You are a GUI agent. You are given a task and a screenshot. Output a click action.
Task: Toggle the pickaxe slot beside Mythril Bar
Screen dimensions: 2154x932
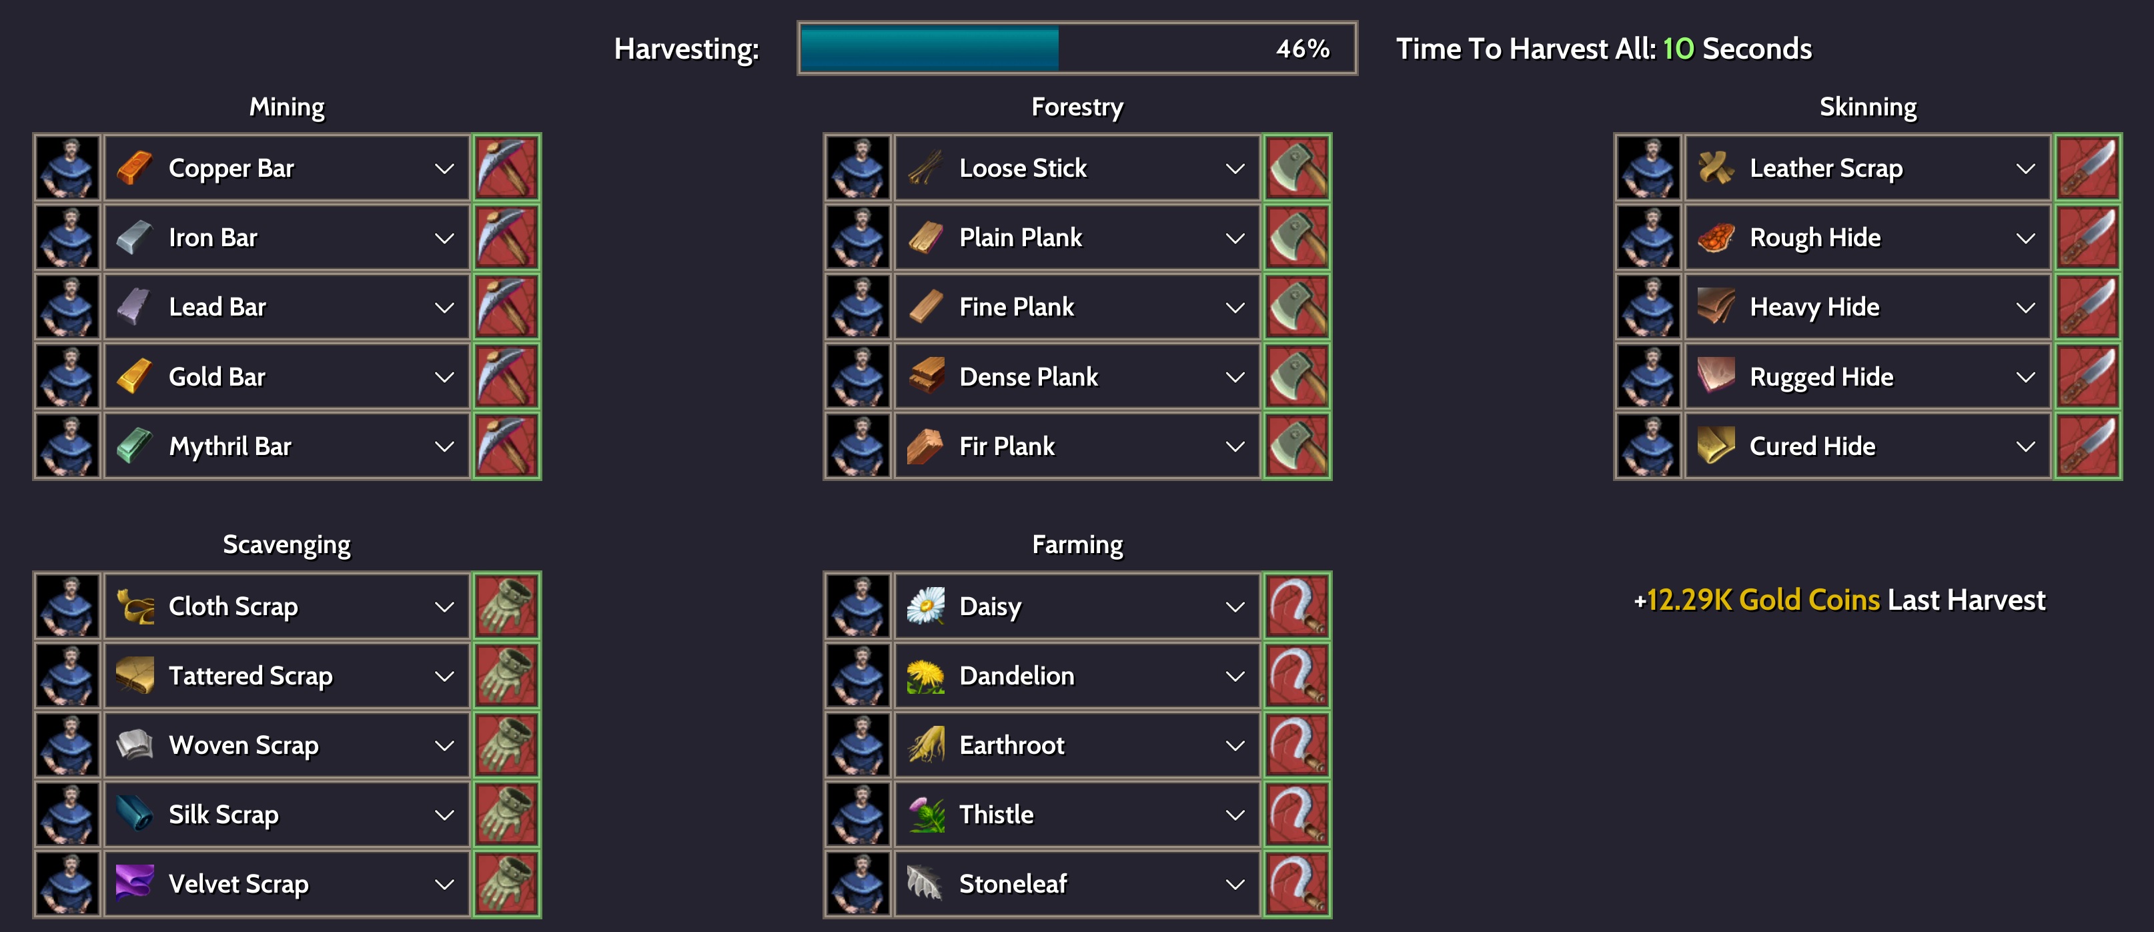point(507,446)
